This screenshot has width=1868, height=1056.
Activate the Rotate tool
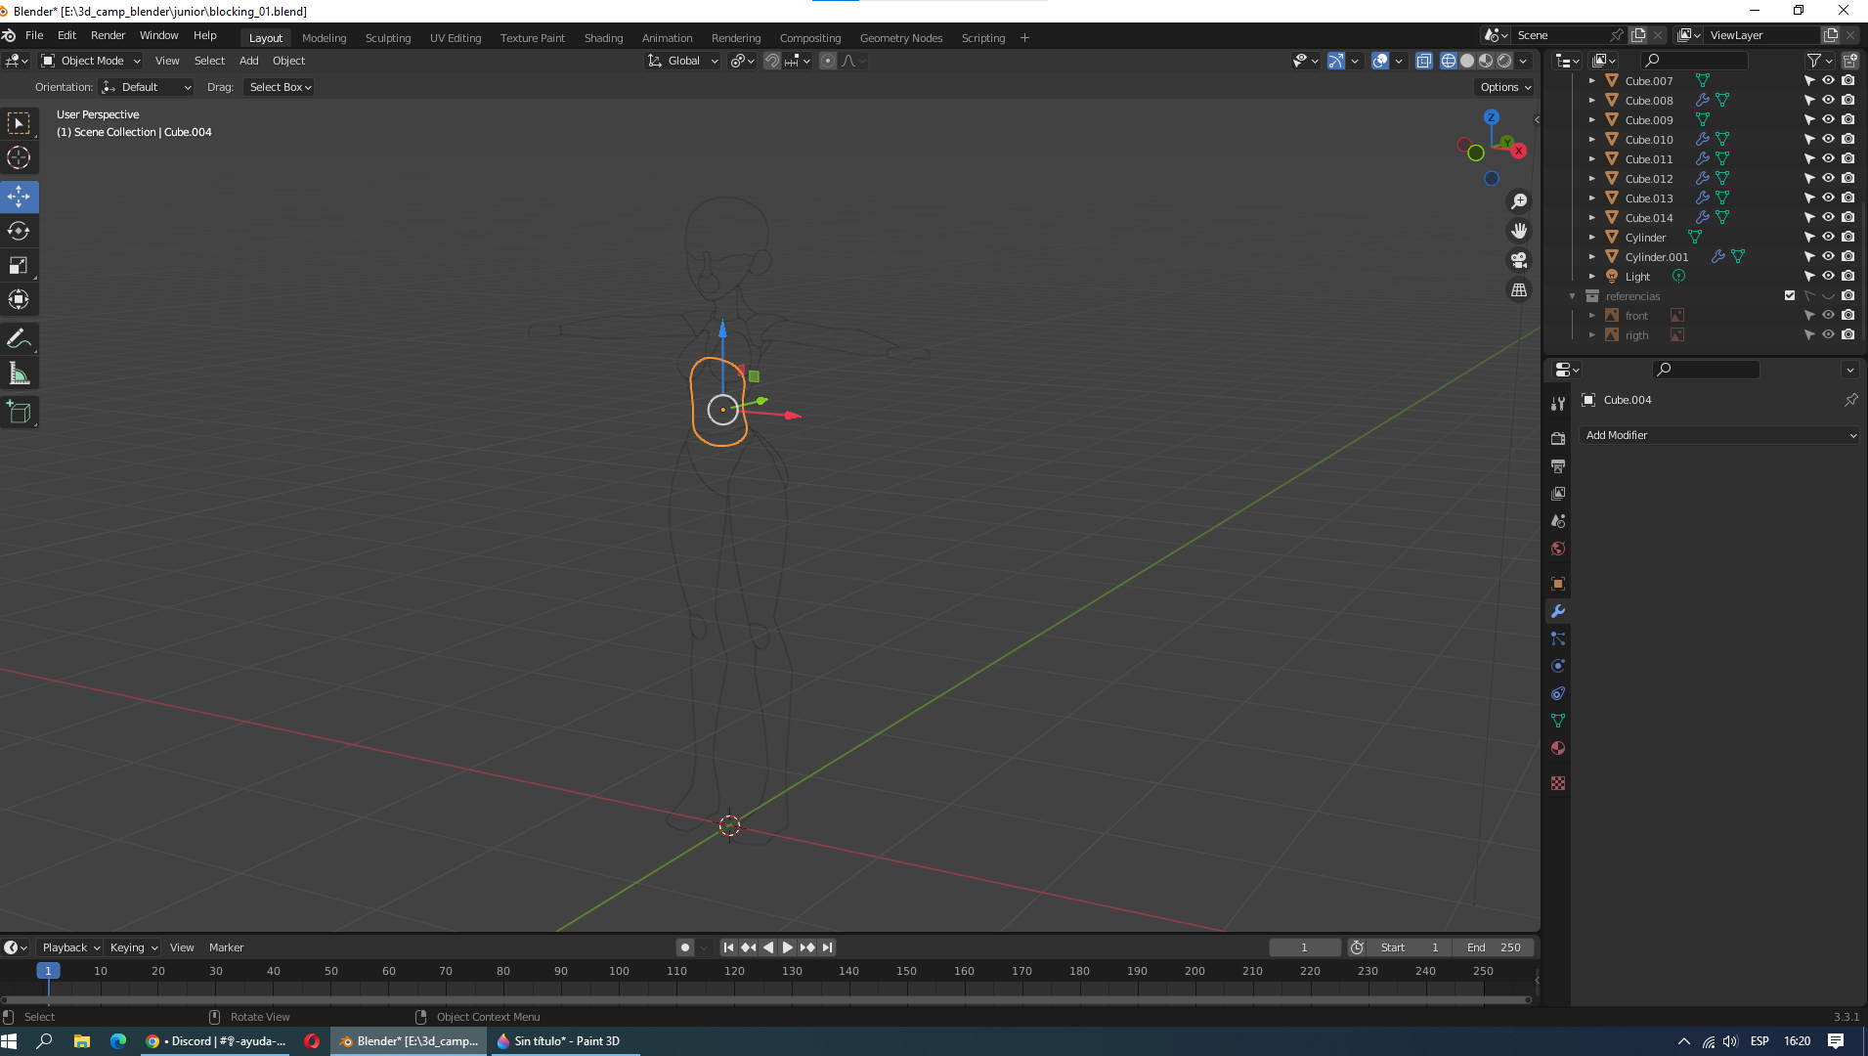click(x=19, y=231)
